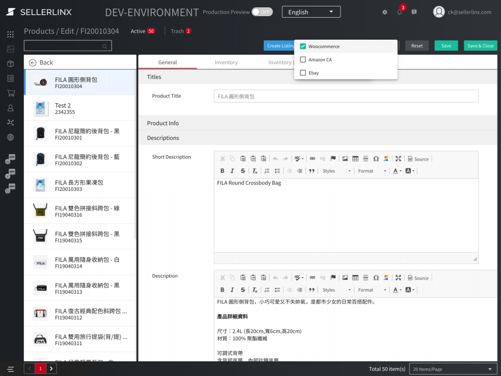
Task: Toggle the Production Preview switch
Action: pos(262,12)
